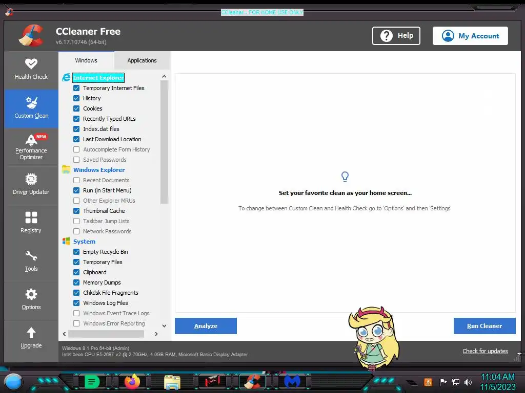Click the System category Windows flag icon
The width and height of the screenshot is (525, 393).
(66, 242)
